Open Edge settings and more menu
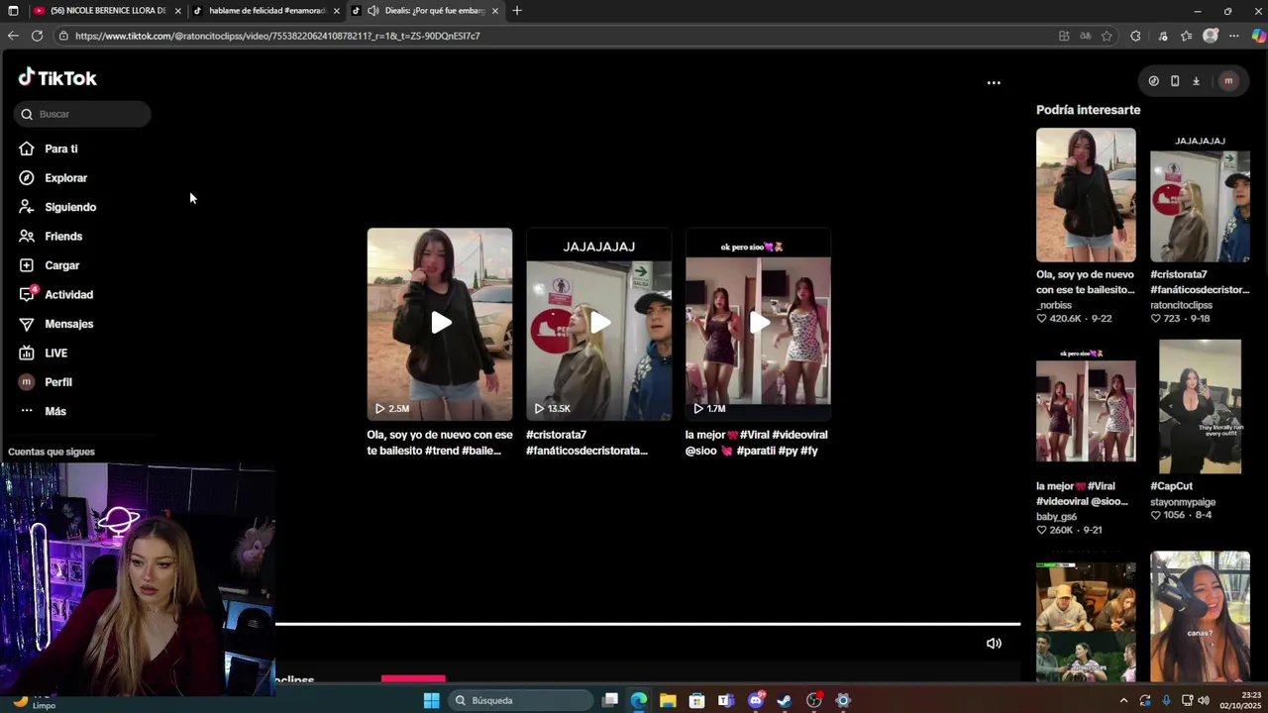Screen dimensions: 1268x713 (x=1234, y=36)
